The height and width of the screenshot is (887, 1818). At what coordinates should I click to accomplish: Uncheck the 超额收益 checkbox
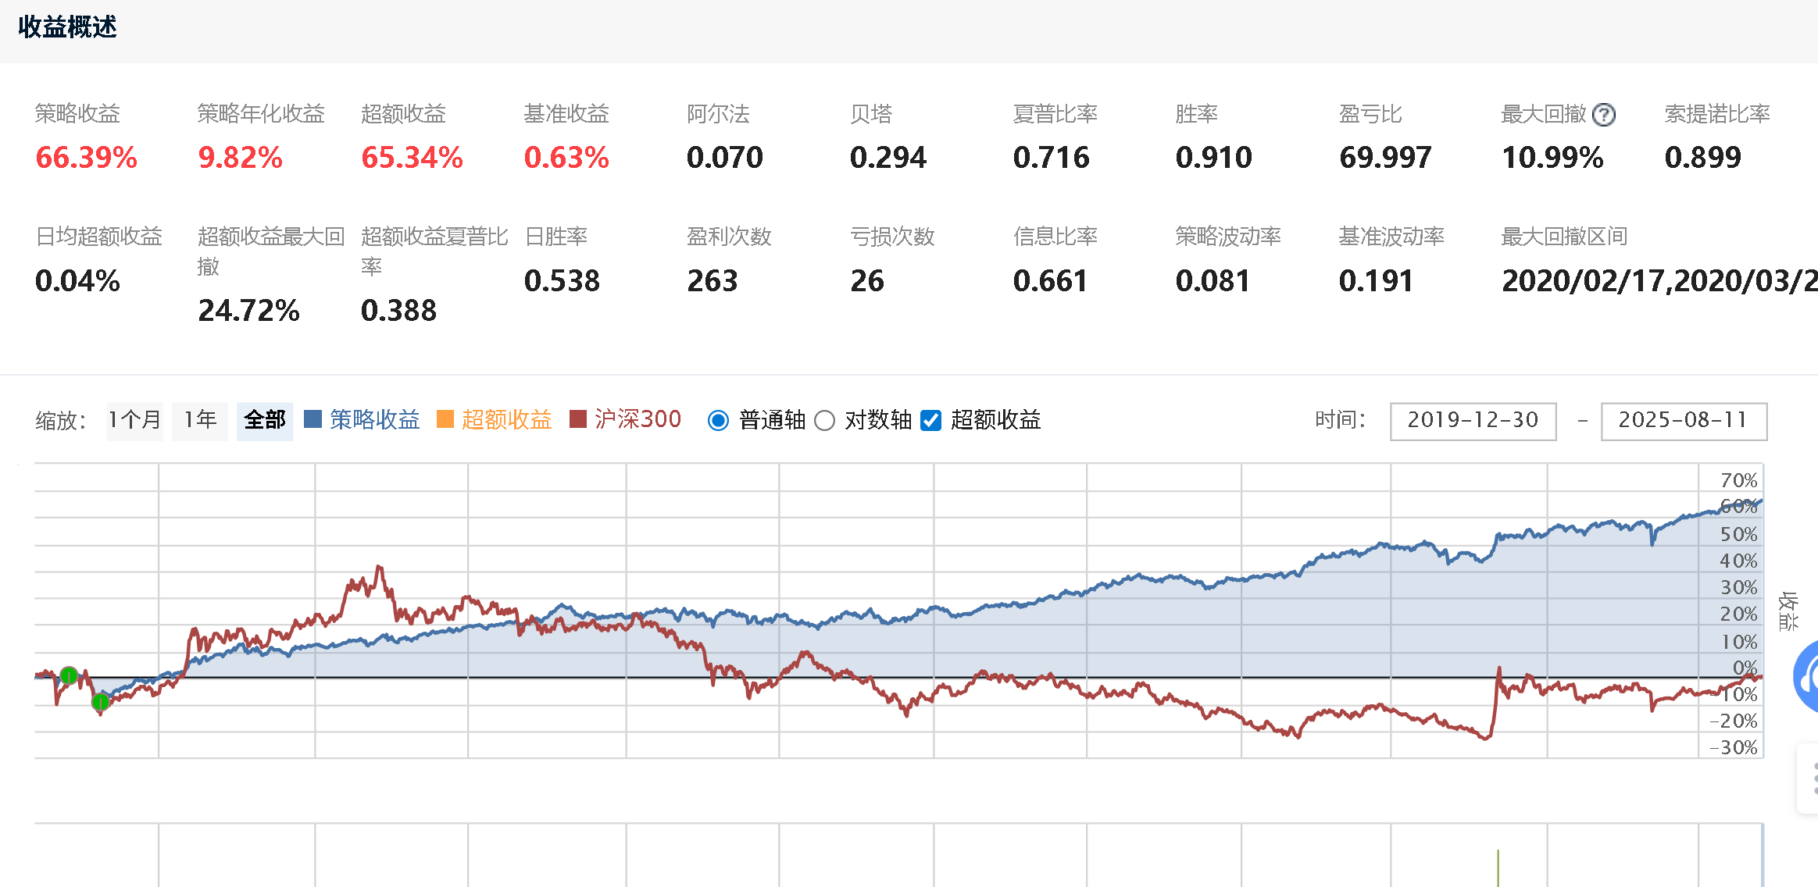pos(930,421)
